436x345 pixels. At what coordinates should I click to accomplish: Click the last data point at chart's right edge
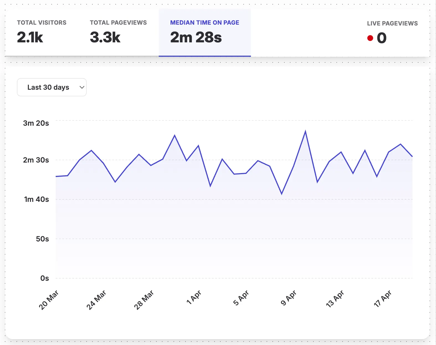point(412,156)
